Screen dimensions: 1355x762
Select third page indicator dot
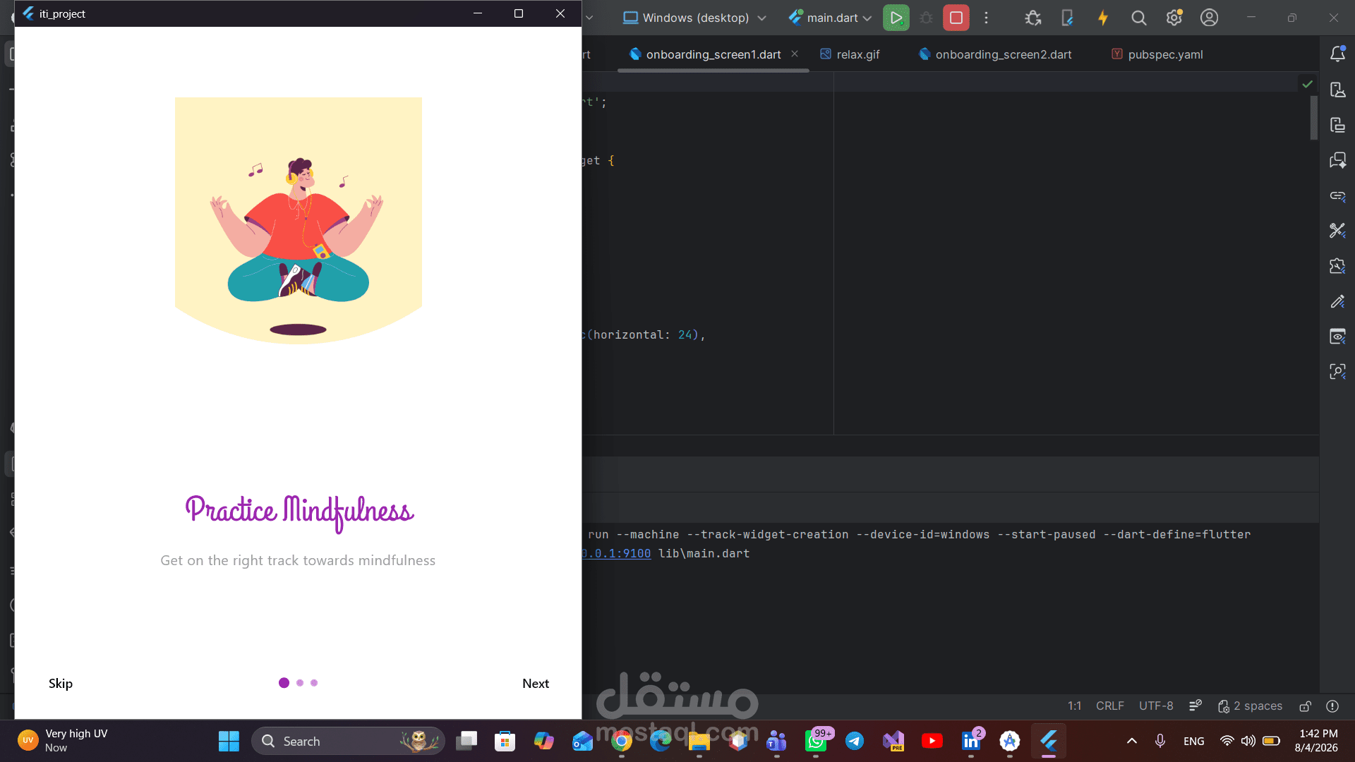pos(314,683)
